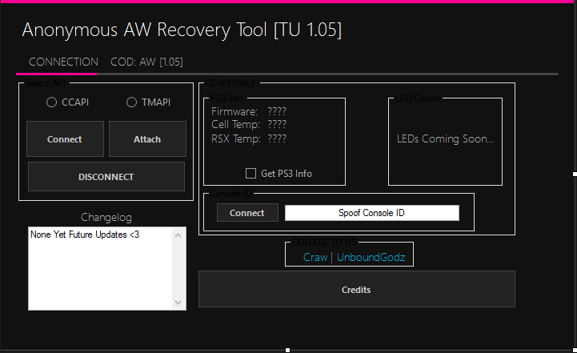Click the RSX Temp: ???? label
This screenshot has height=353, width=577.
tap(249, 138)
